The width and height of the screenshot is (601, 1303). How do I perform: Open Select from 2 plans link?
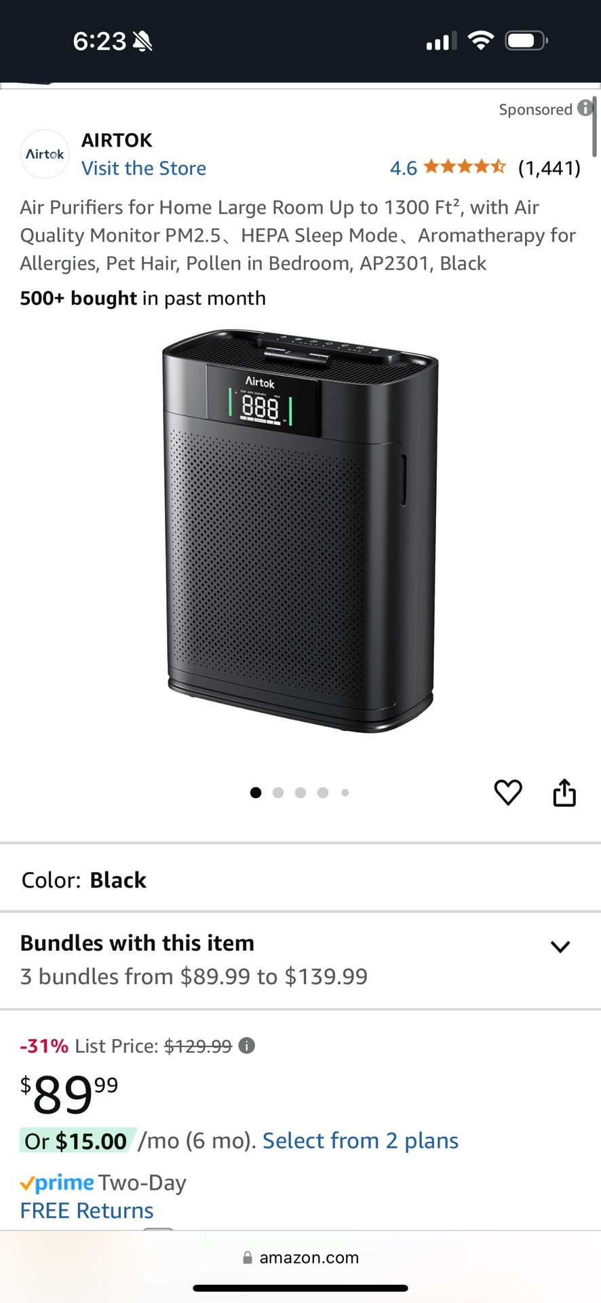360,1141
